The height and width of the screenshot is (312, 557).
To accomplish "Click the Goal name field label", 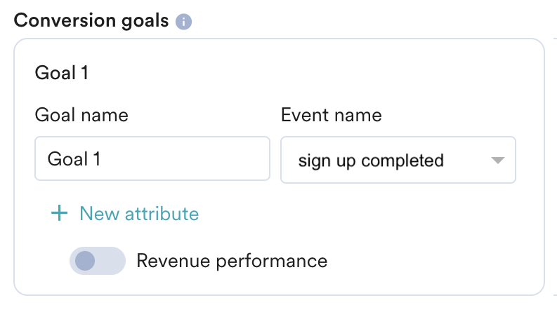I will [x=81, y=115].
